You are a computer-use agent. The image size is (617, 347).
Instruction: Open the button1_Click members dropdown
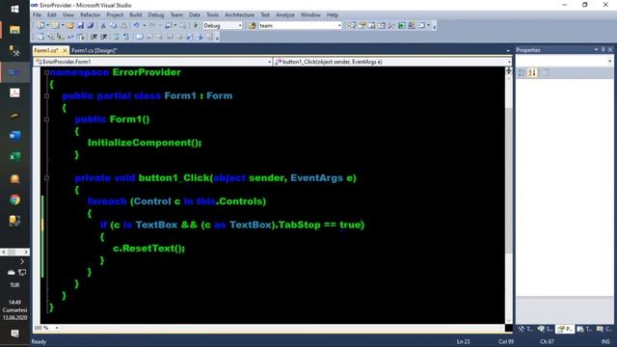click(x=509, y=62)
